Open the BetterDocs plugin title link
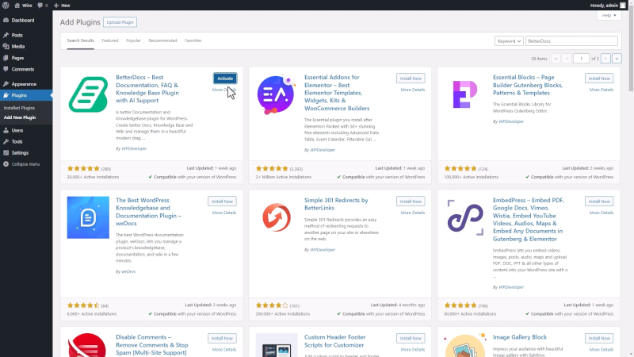The image size is (634, 357). (147, 89)
